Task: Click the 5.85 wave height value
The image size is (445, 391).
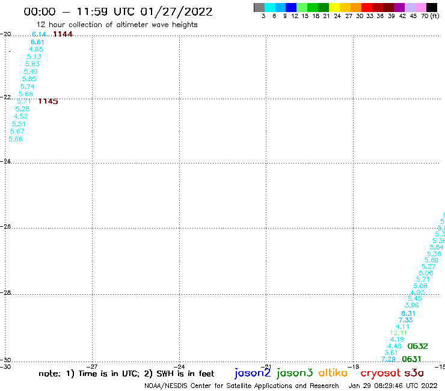Action: (x=29, y=79)
